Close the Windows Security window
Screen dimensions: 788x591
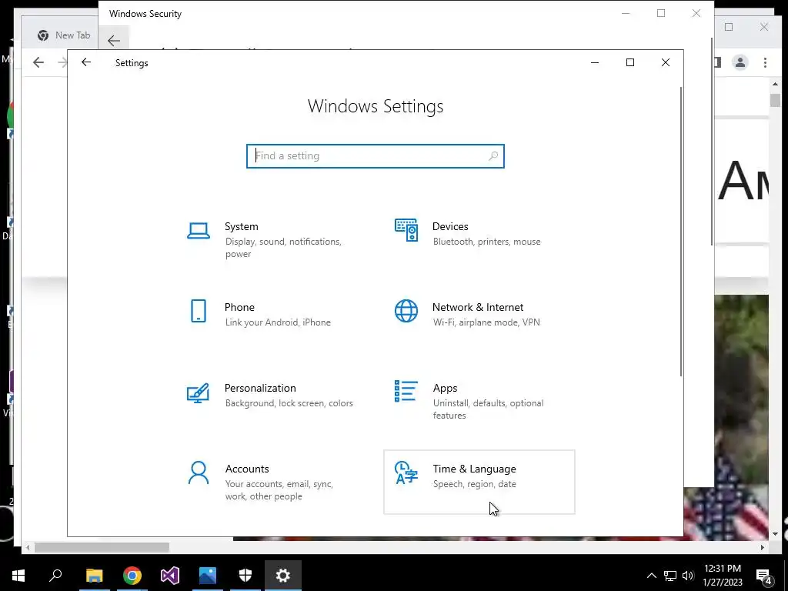(696, 14)
